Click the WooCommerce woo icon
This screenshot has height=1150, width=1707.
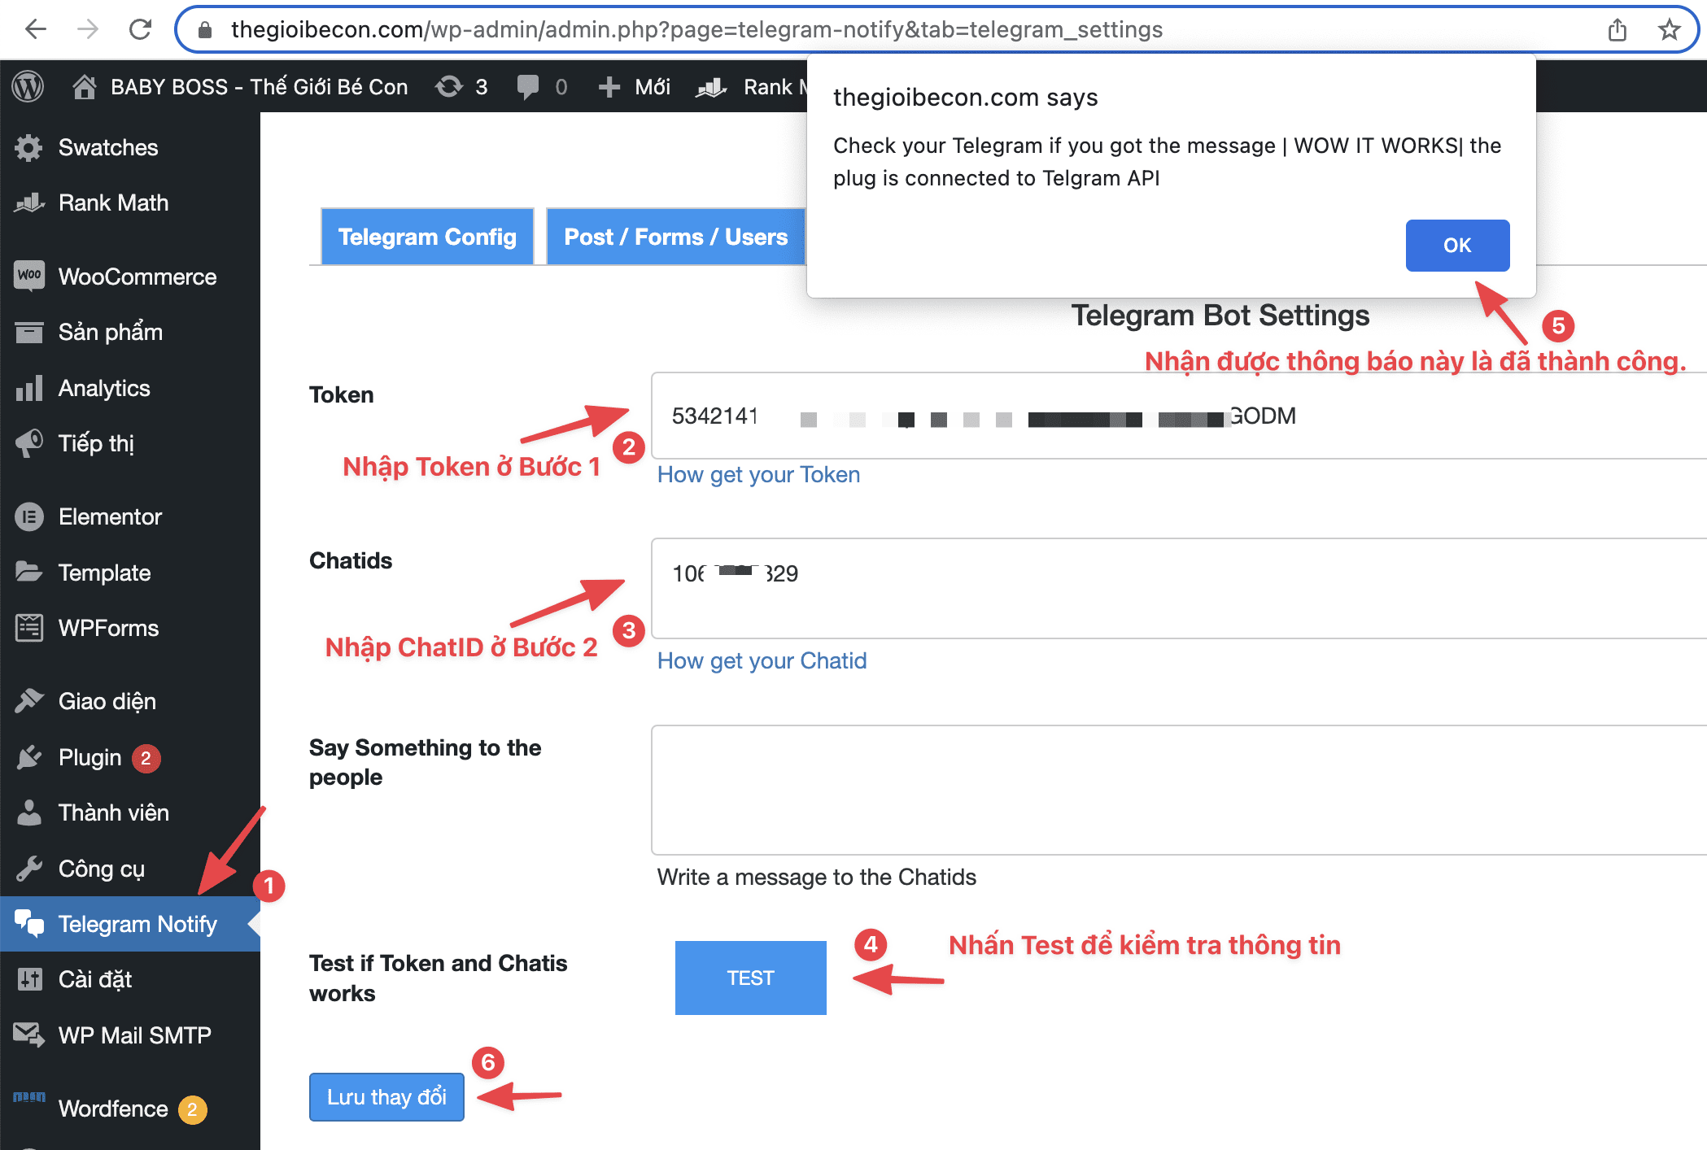point(29,276)
